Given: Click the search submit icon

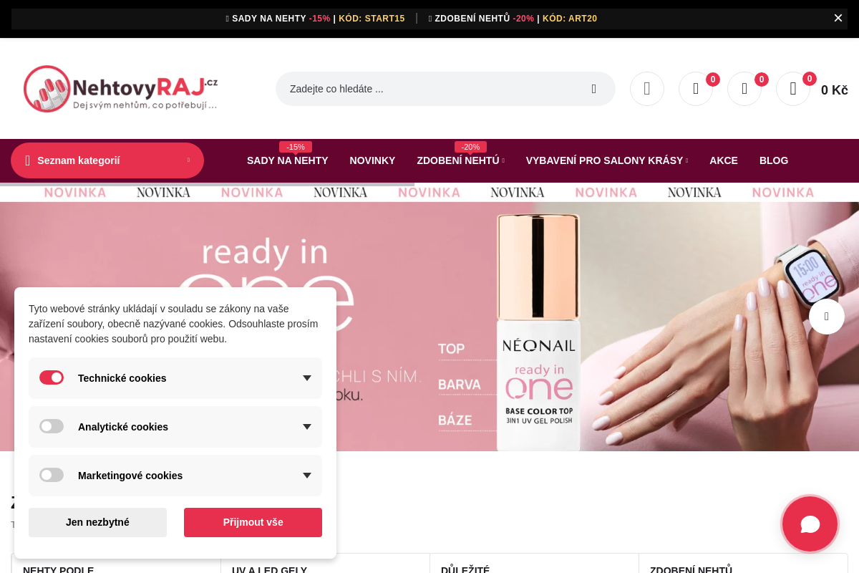Looking at the screenshot, I should coord(593,89).
